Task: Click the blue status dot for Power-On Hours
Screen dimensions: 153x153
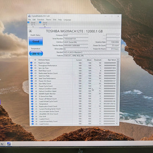Action: [32, 81]
